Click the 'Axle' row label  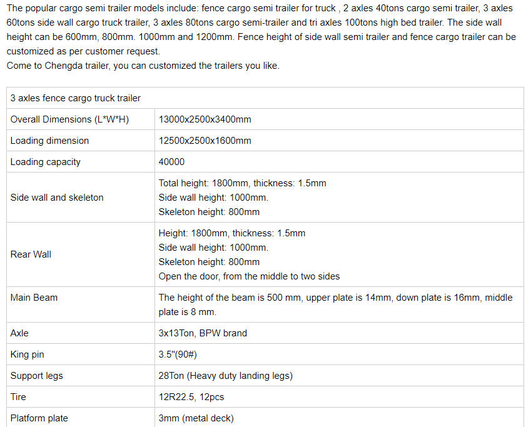tap(19, 333)
